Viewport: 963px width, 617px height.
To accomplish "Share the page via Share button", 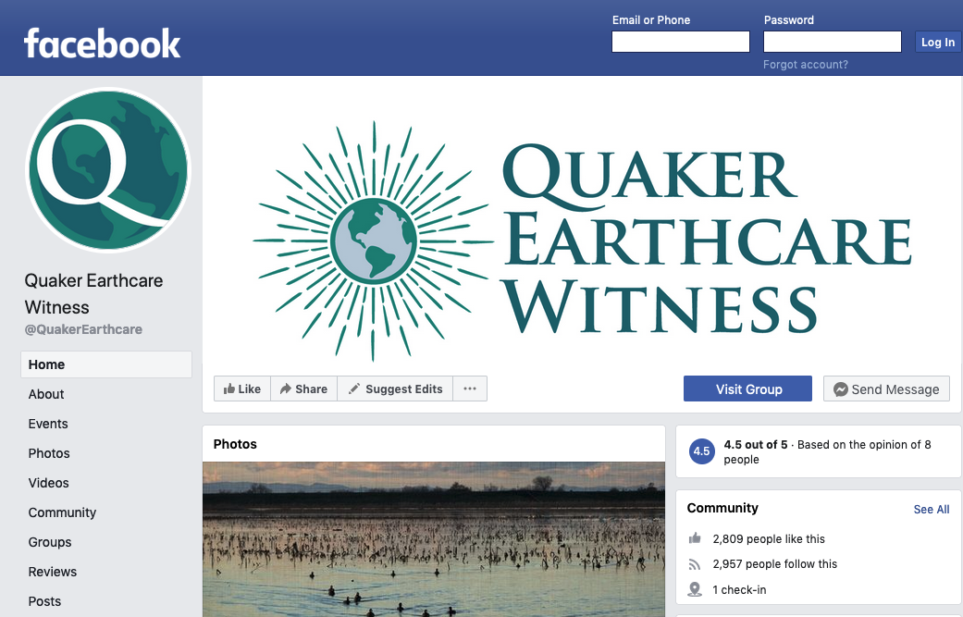I will click(x=303, y=389).
